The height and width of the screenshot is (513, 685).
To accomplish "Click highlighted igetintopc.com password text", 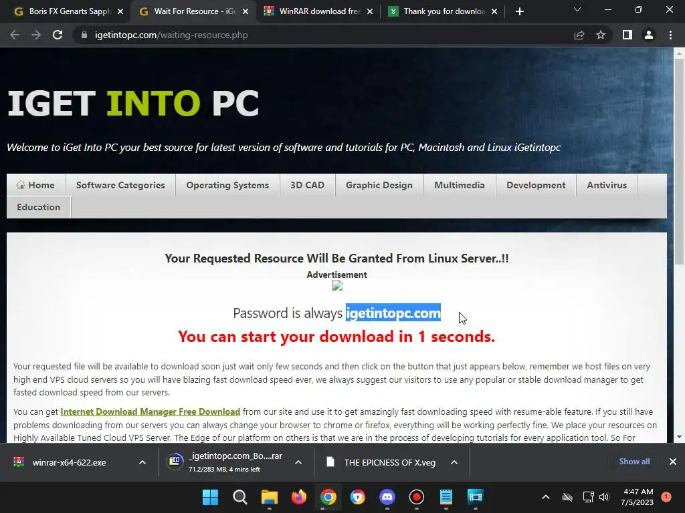I will coord(393,313).
